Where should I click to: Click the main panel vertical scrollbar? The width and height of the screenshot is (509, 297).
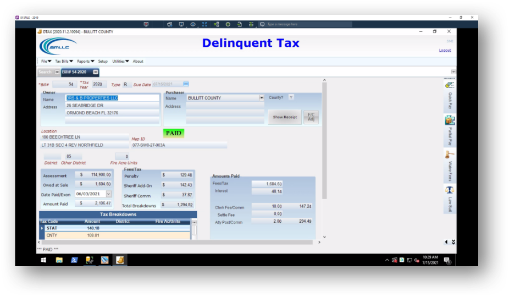coord(324,140)
